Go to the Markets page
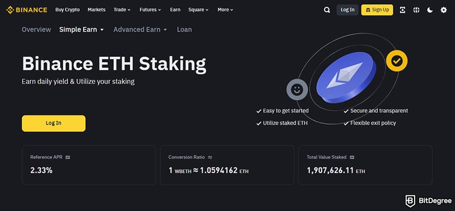Screen dimensions: 455x211 click(x=97, y=10)
